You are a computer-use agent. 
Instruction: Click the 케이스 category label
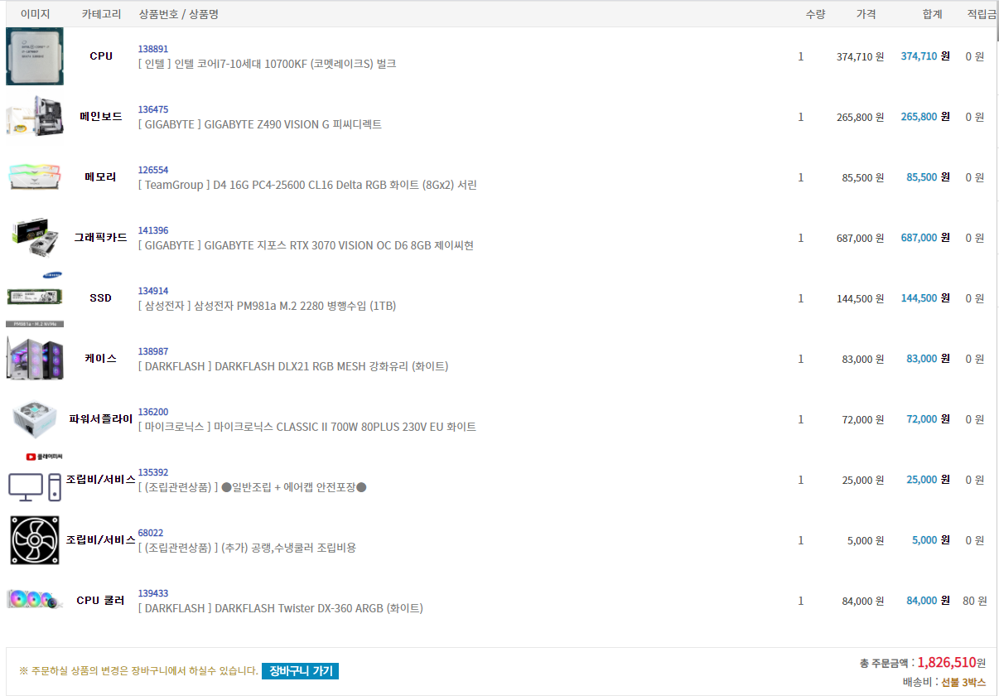click(x=101, y=359)
